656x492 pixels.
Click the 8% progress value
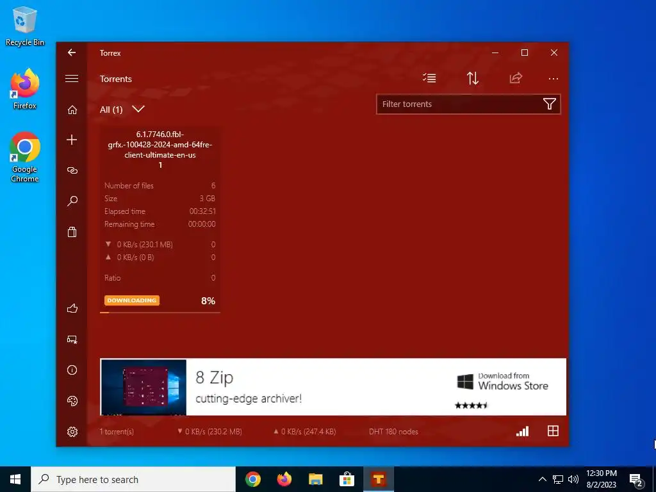click(208, 301)
